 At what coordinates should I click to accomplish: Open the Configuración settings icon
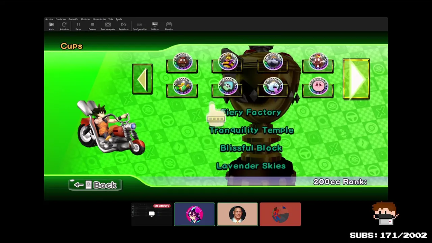tap(140, 26)
